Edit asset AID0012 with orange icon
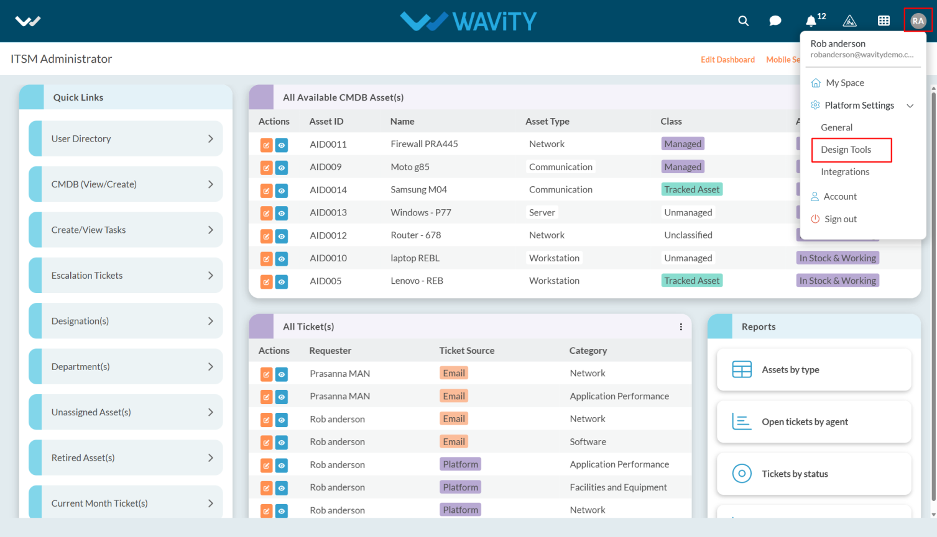937x537 pixels. pos(266,236)
